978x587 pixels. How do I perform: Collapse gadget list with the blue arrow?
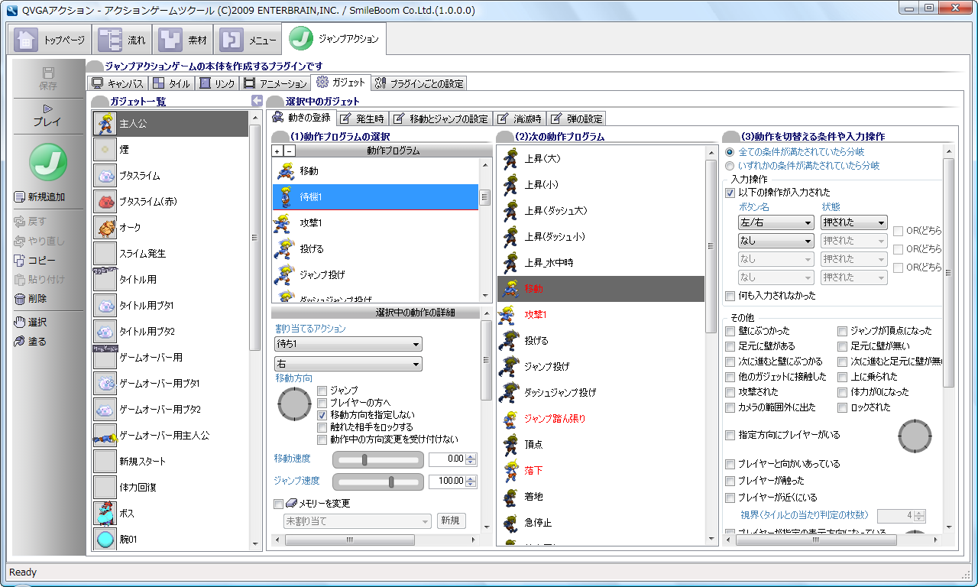point(257,102)
